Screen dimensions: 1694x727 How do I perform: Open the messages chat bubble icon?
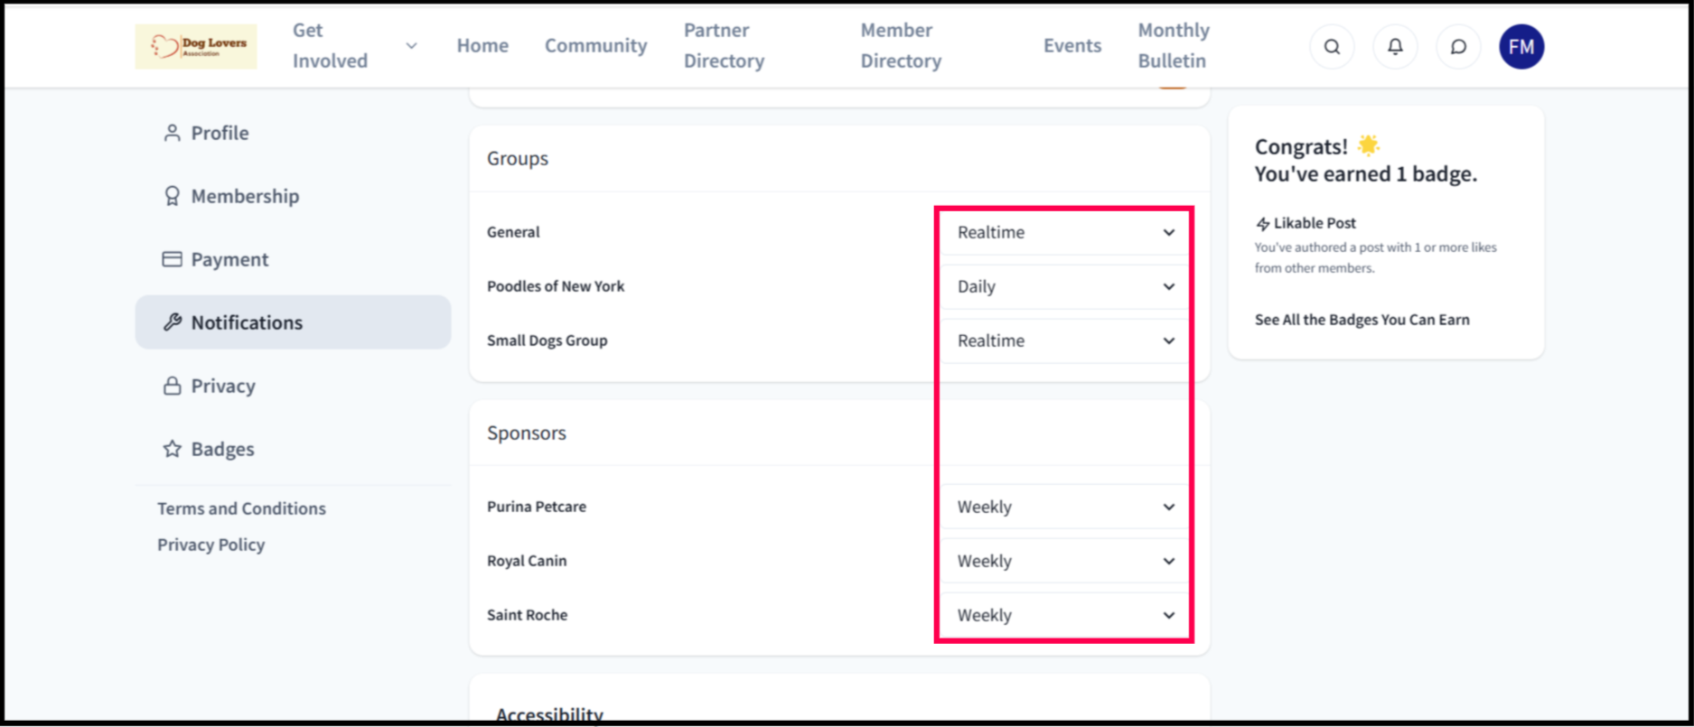1458,47
